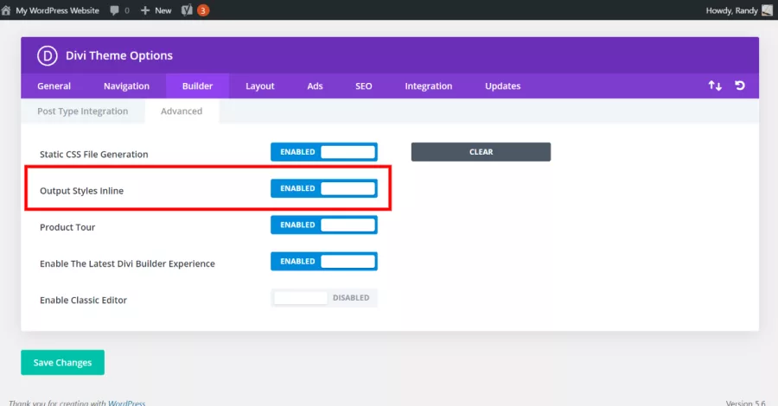Open the Ads tab
The width and height of the screenshot is (778, 406).
(315, 86)
